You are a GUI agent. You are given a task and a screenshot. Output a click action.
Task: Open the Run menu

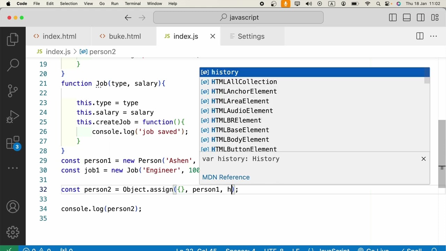coord(115,3)
